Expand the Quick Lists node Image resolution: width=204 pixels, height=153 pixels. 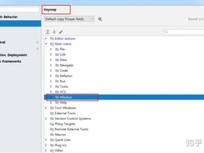[x=46, y=140]
